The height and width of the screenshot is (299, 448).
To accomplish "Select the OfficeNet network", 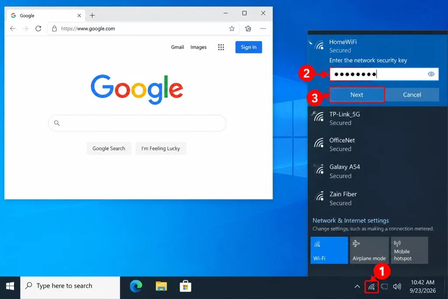I will pyautogui.click(x=378, y=144).
